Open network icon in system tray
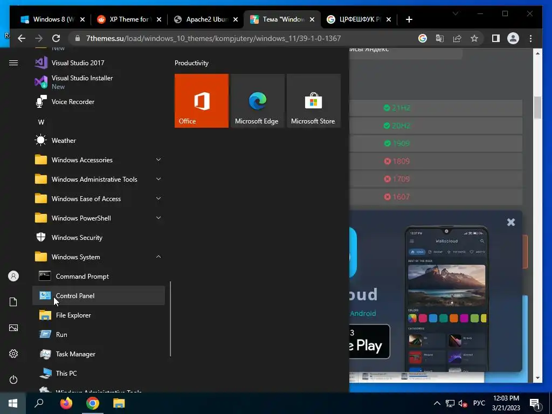This screenshot has width=552, height=414. pyautogui.click(x=450, y=403)
